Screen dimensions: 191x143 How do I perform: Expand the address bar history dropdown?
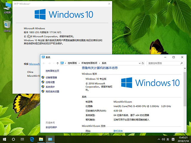pos(140,63)
